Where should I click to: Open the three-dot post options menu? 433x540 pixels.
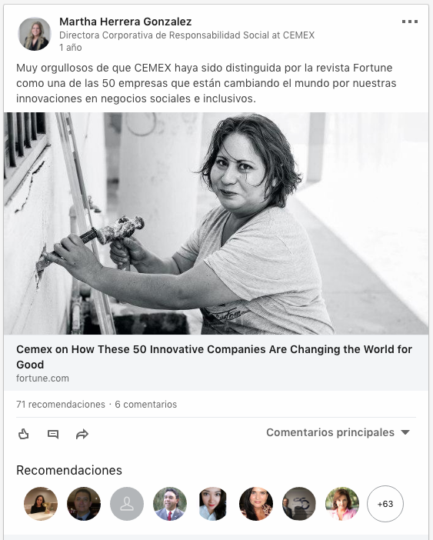click(x=410, y=22)
